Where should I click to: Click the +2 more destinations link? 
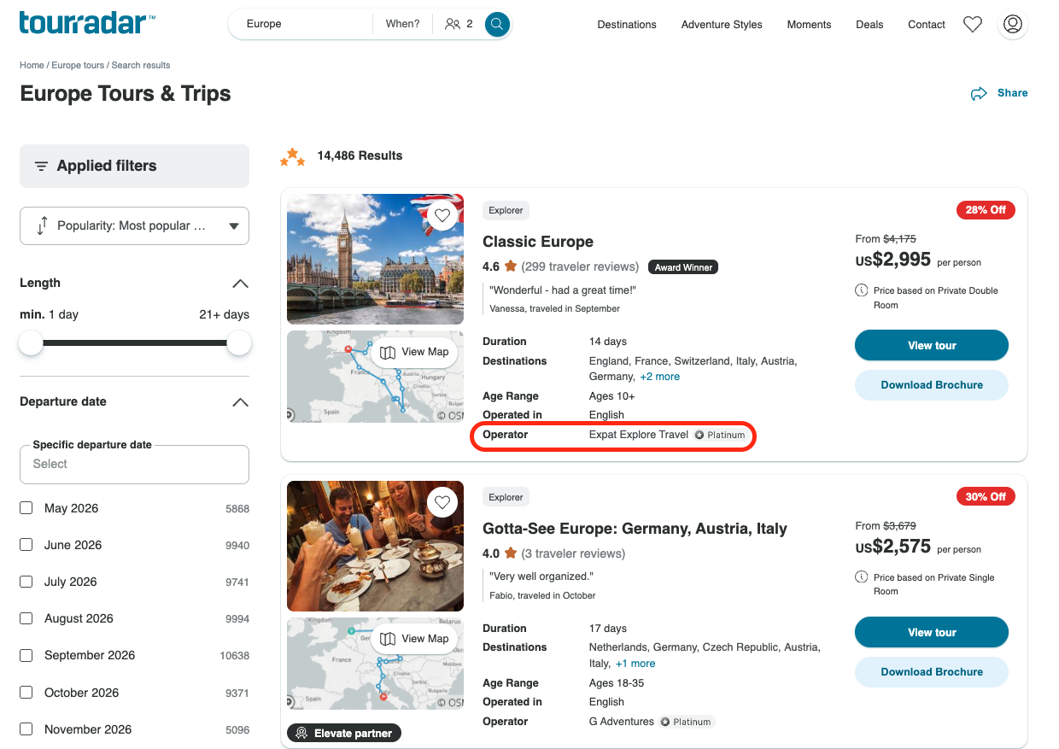[x=660, y=377]
